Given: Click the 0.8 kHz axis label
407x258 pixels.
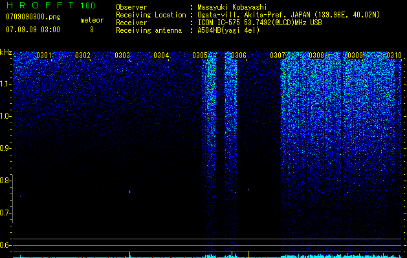Looking at the screenshot, I should pos(5,181).
